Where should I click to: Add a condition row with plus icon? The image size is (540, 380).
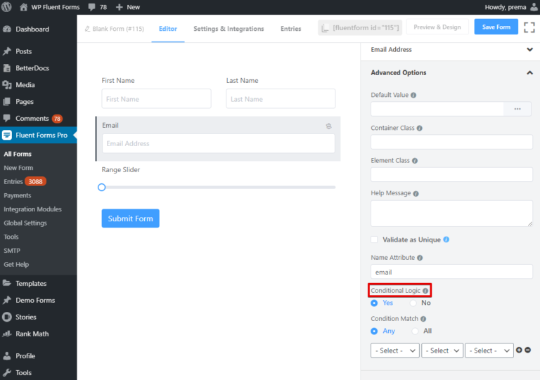click(x=519, y=350)
